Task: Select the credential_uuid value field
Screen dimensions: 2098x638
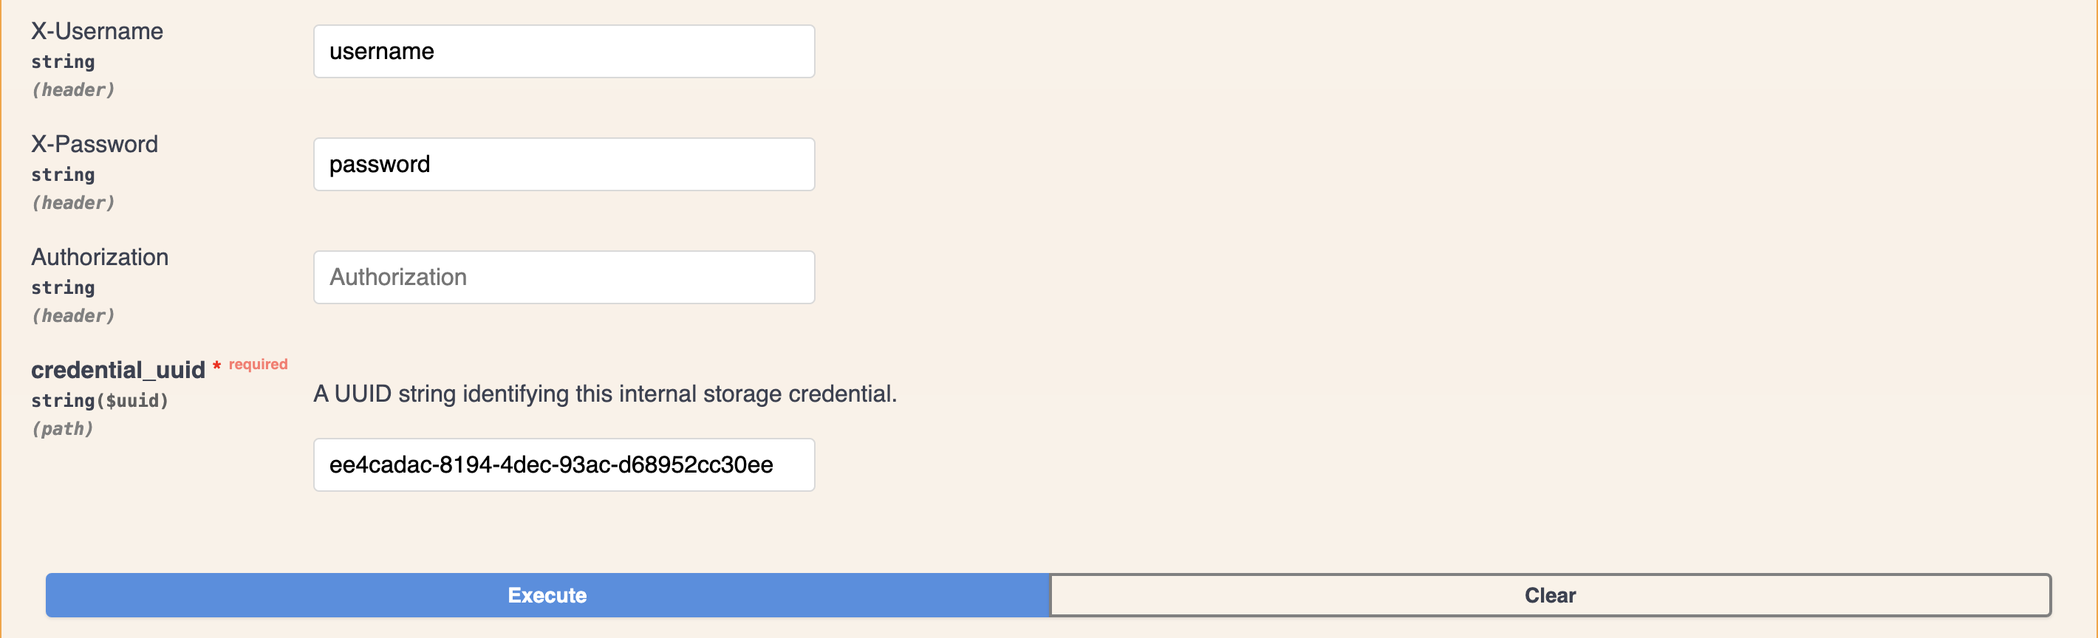Action: (x=564, y=464)
